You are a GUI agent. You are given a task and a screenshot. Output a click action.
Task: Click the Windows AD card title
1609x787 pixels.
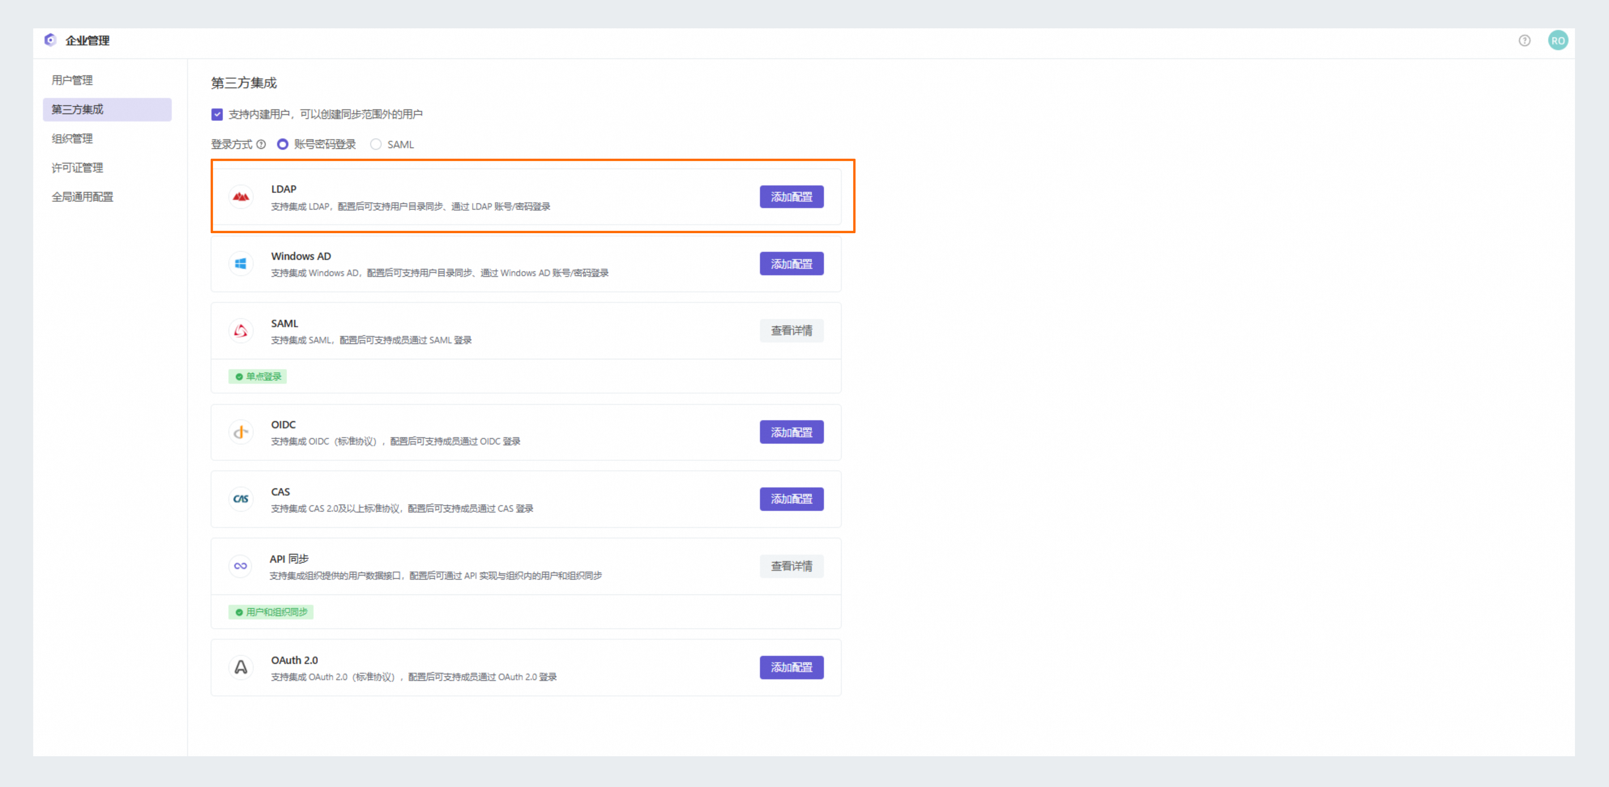pyautogui.click(x=301, y=257)
